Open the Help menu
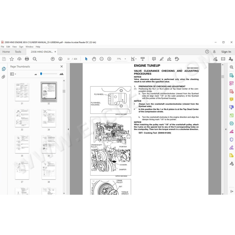 [38, 47]
